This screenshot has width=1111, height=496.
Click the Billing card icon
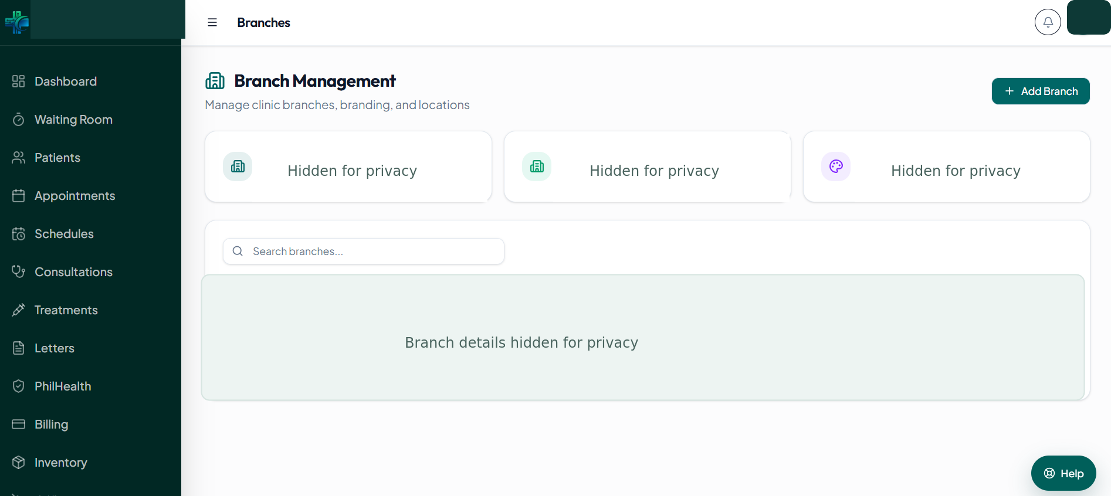[19, 424]
